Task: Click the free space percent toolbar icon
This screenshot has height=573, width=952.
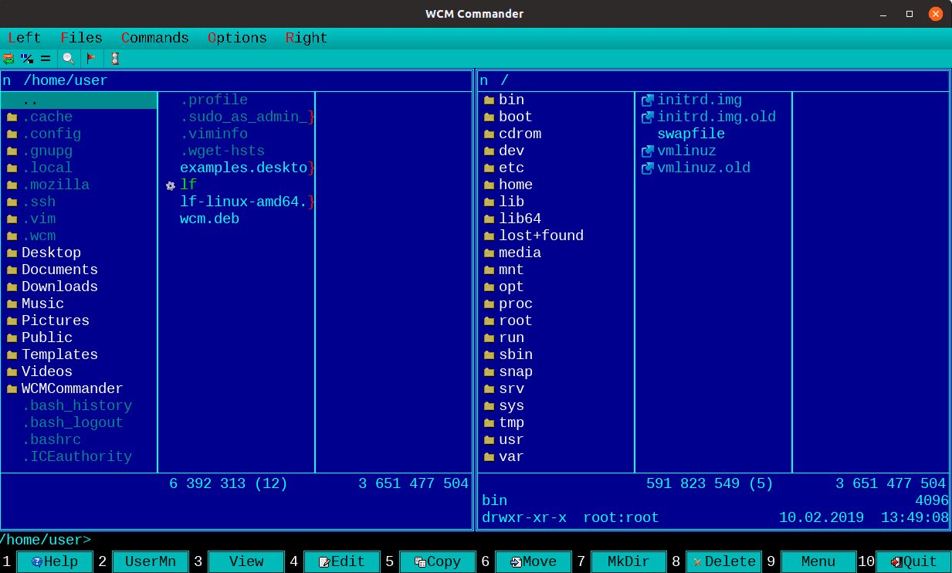Action: [x=27, y=58]
